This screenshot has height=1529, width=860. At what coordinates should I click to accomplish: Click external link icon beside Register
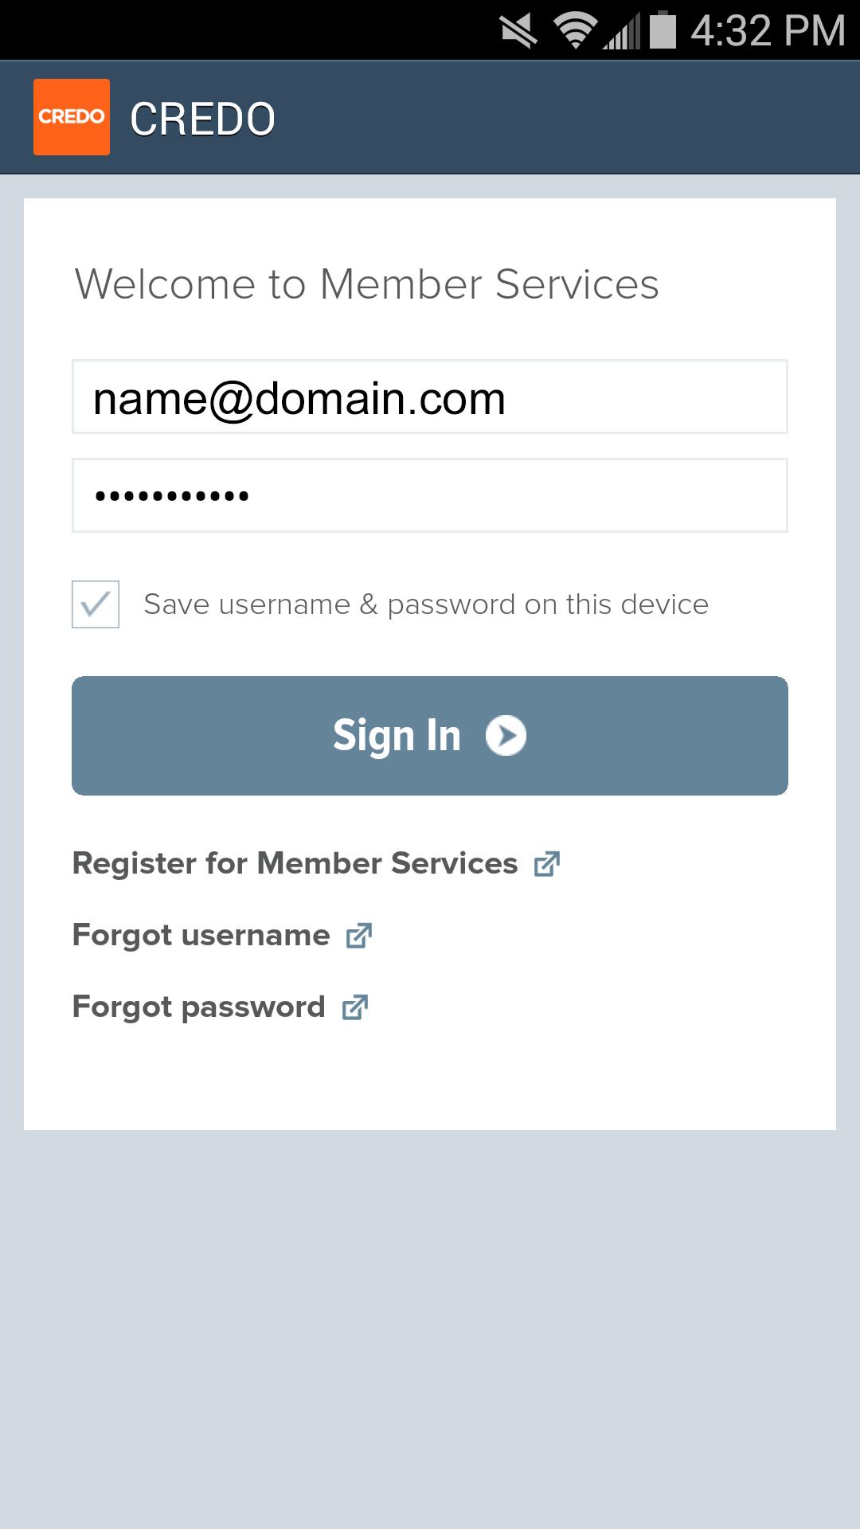[547, 864]
